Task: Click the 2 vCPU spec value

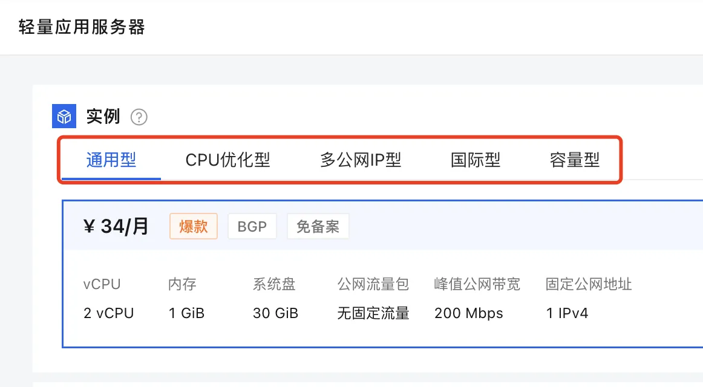Action: click(x=109, y=313)
